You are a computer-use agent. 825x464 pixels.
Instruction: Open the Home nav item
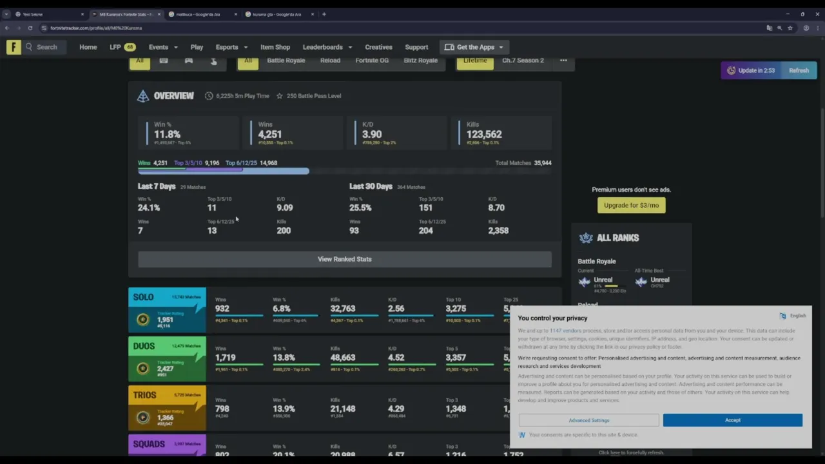(x=88, y=47)
